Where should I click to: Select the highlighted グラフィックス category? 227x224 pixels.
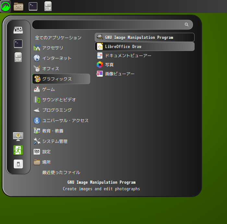point(61,79)
